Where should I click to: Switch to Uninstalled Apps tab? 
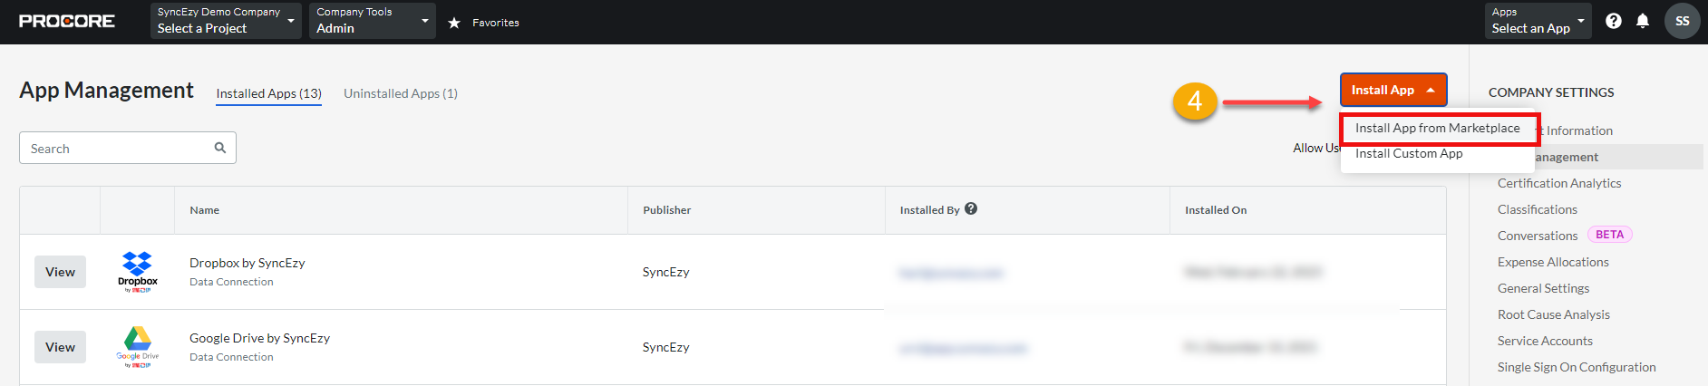coord(401,93)
